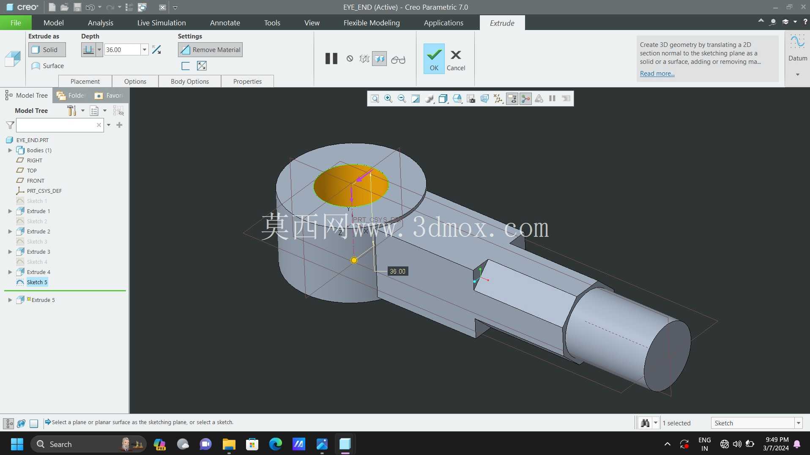Open the display style spheres icon
810x455 pixels.
coord(429,99)
